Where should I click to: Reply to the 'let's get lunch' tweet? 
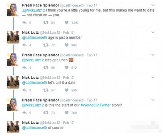coord(25,68)
